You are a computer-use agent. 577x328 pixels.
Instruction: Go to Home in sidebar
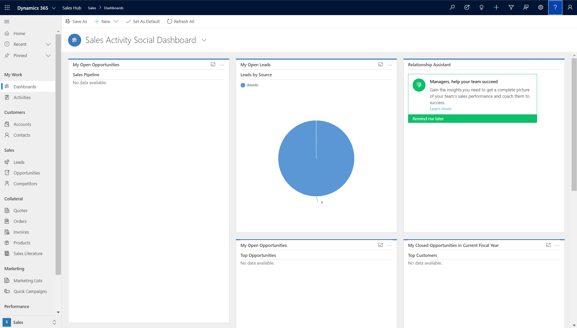[x=28, y=34]
